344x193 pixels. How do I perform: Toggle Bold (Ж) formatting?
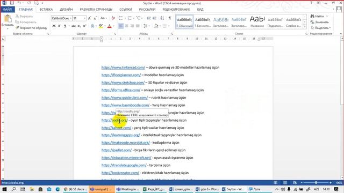click(x=54, y=26)
